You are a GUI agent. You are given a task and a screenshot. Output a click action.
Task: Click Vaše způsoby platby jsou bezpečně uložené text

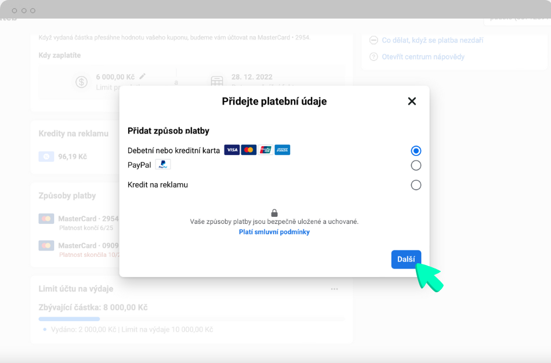[274, 222]
